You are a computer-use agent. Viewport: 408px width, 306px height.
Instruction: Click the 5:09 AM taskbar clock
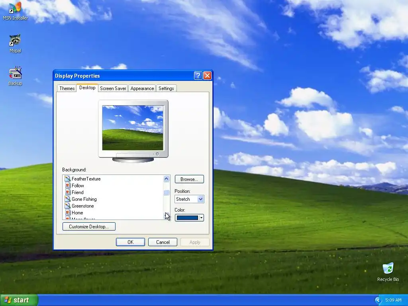click(393, 300)
